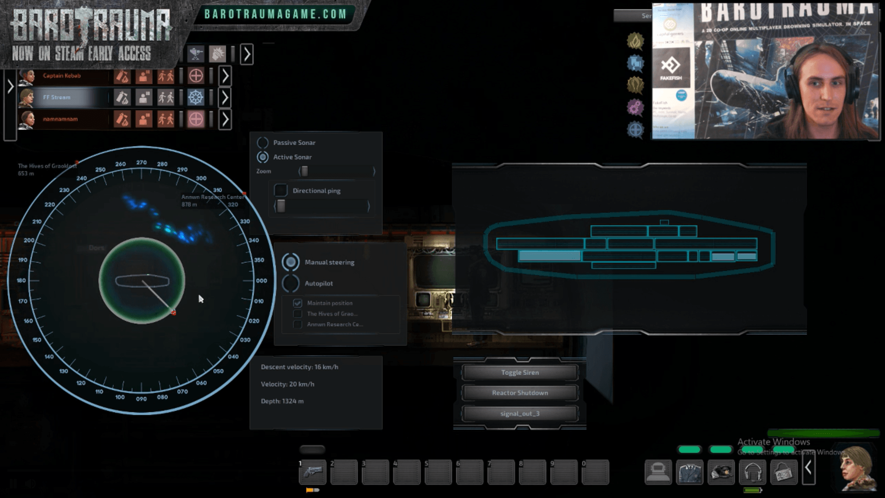Click the report order icon for FF Stream
Image resolution: width=885 pixels, height=498 pixels.
coord(144,97)
